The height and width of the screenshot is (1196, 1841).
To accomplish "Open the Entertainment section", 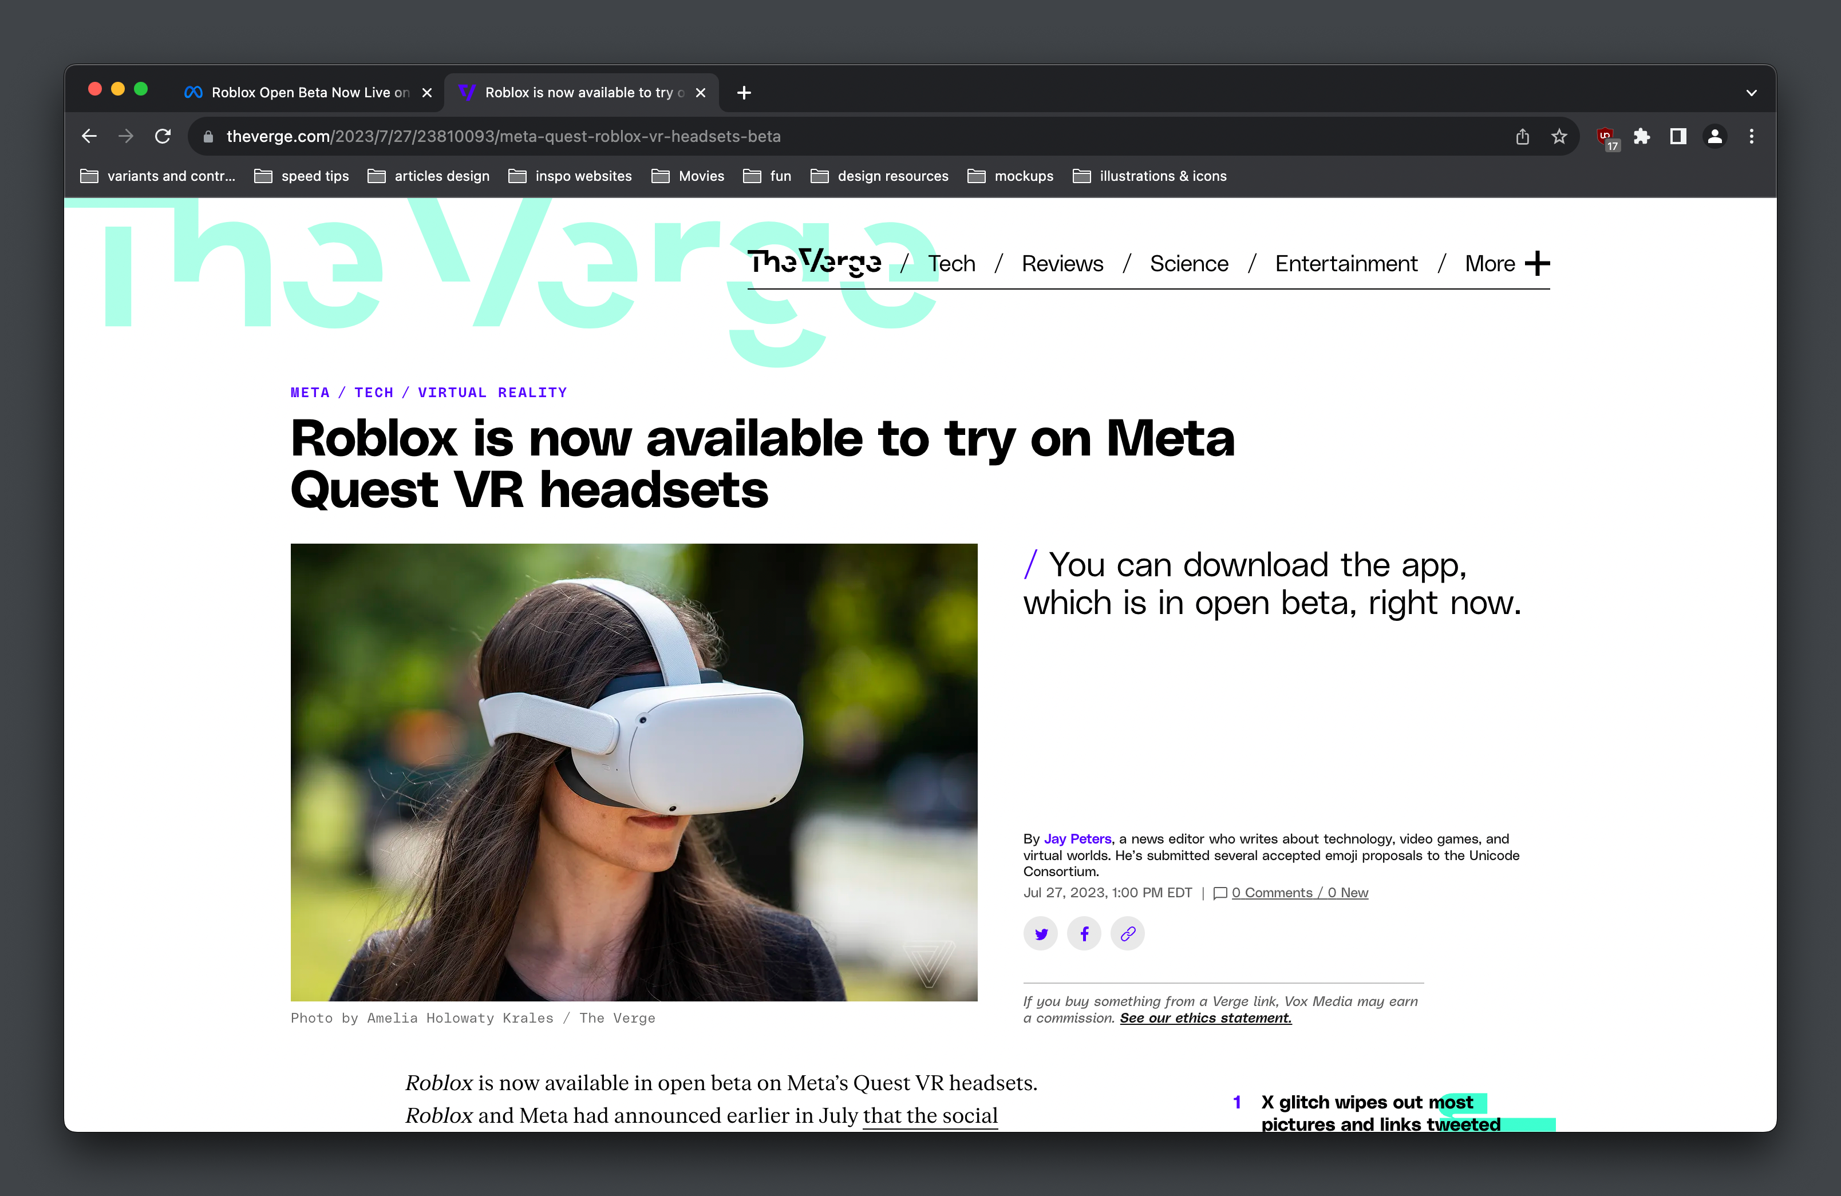I will pos(1346,264).
